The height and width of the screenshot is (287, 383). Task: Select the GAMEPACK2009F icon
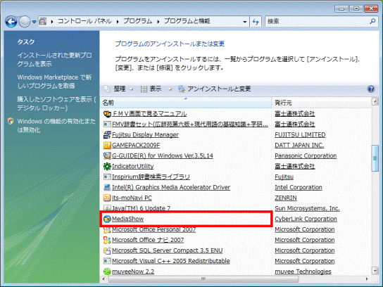107,145
